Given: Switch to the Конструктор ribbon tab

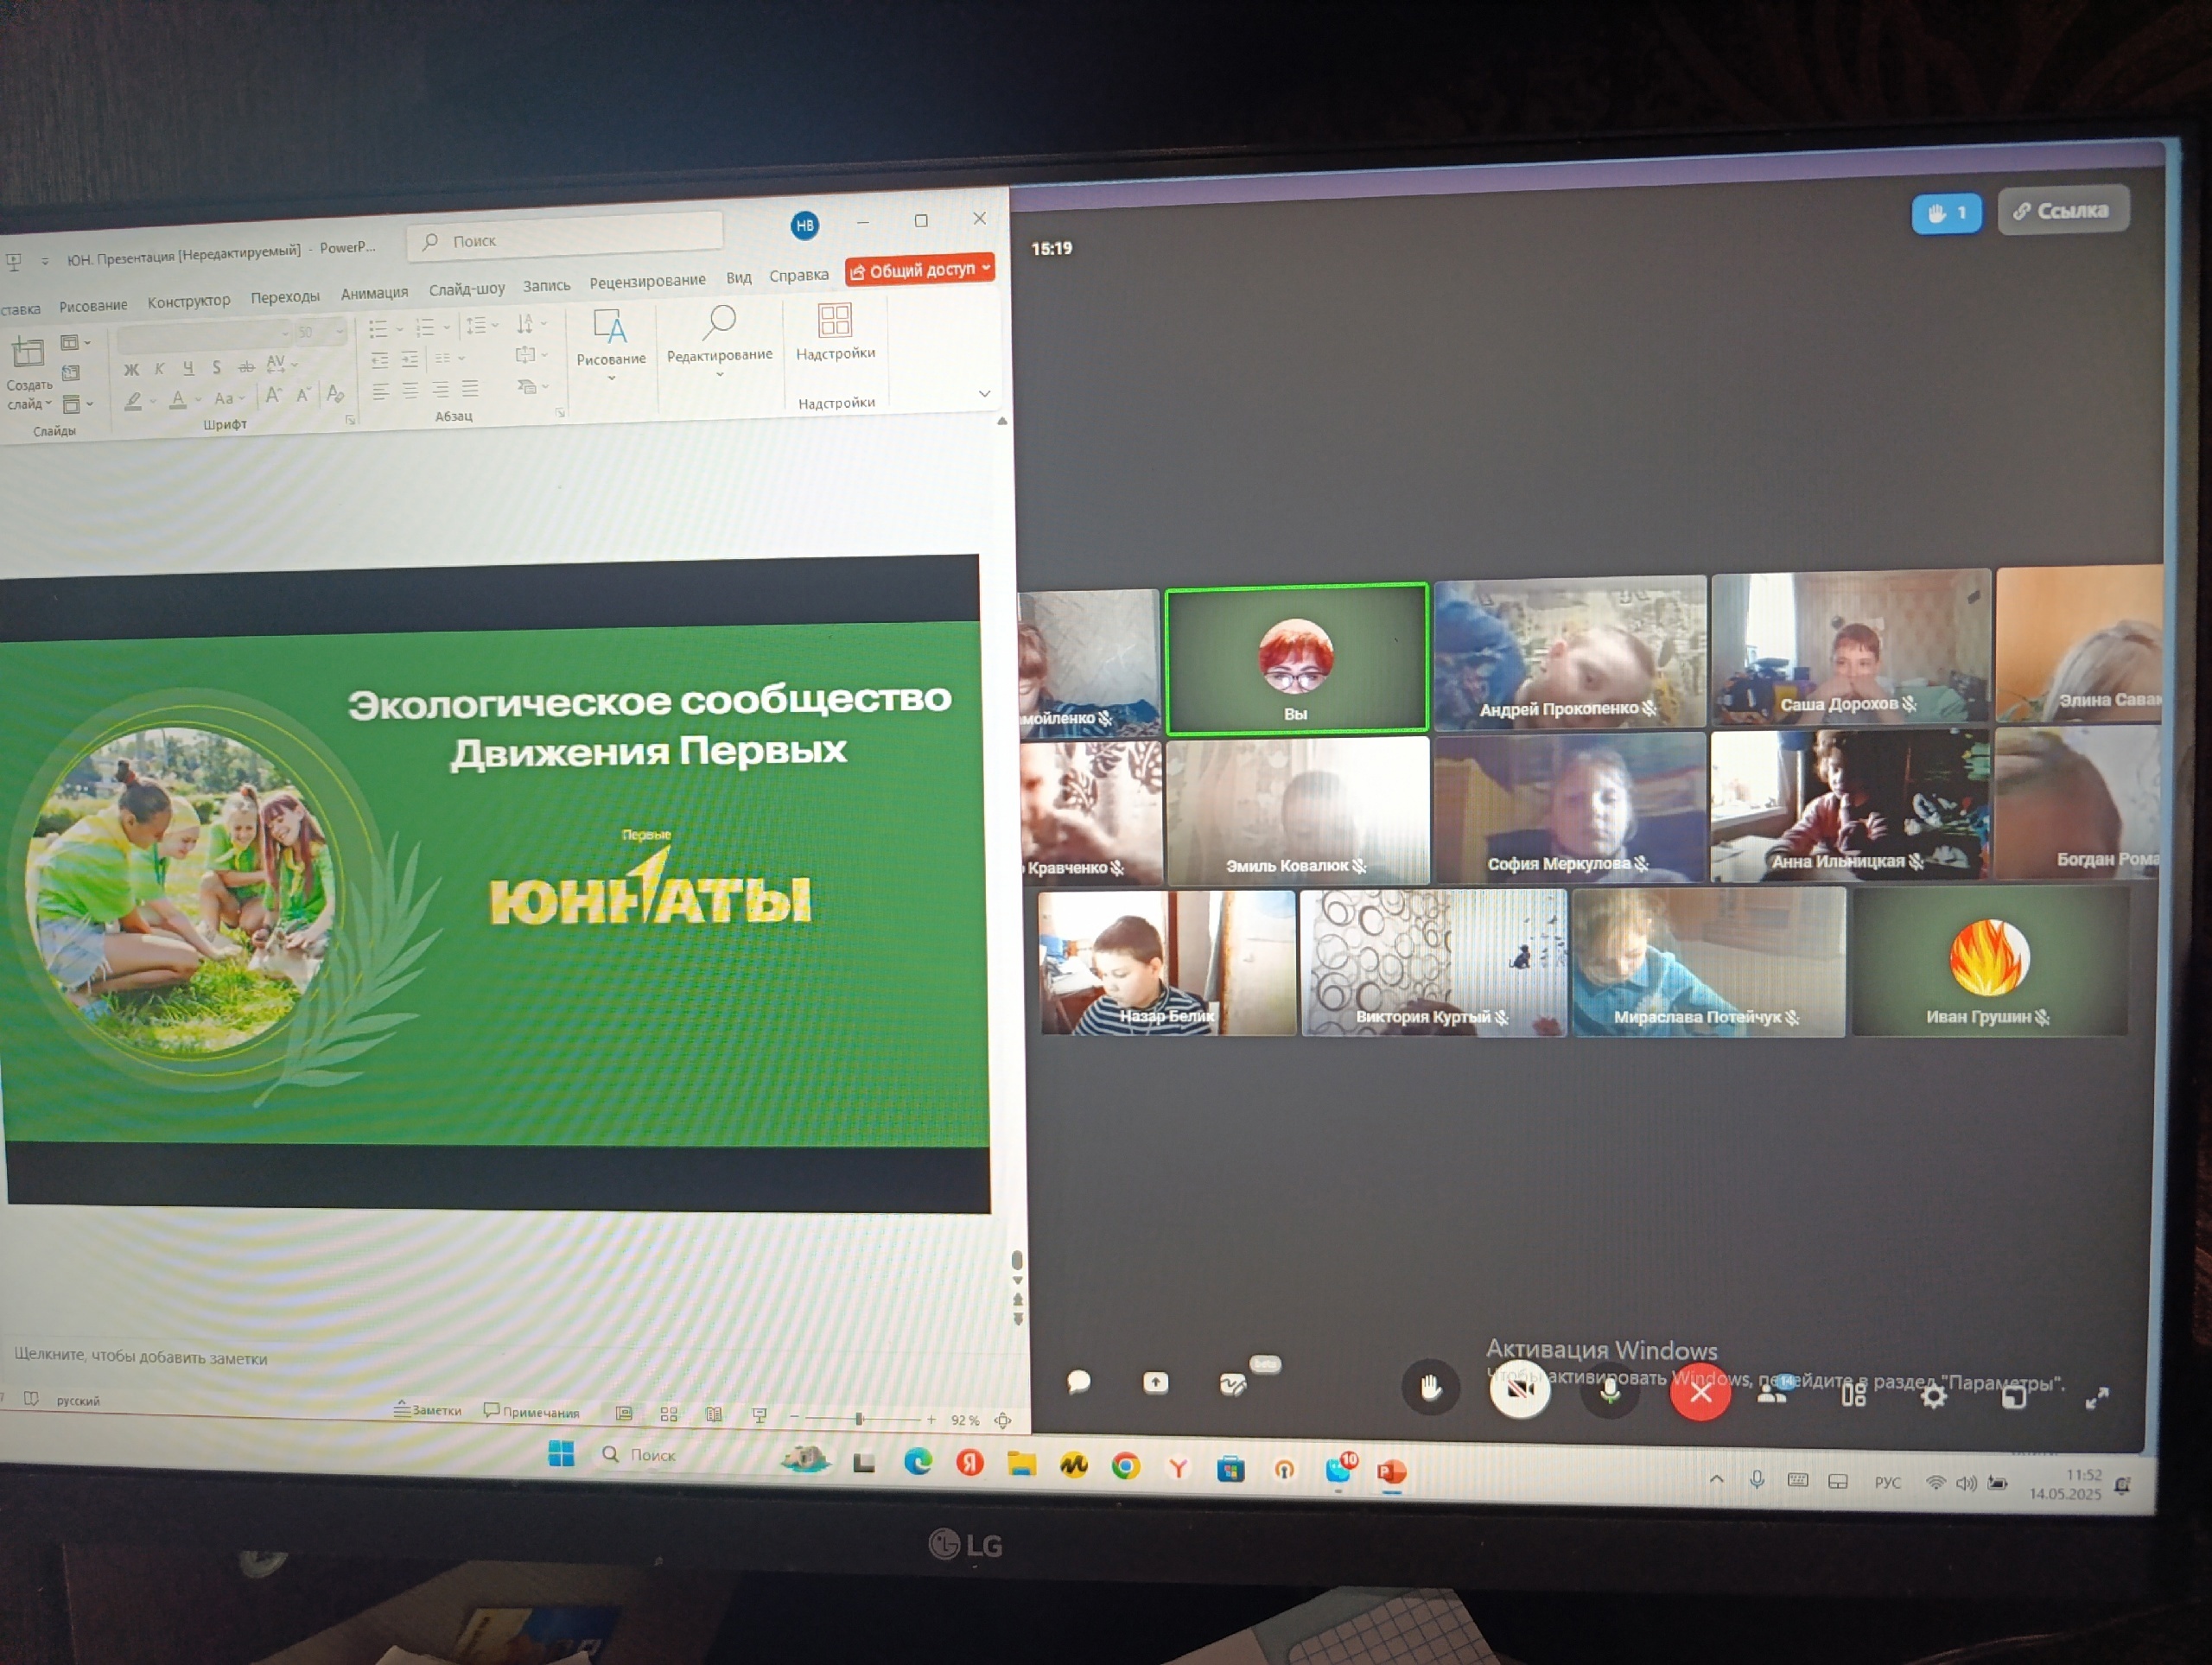Looking at the screenshot, I should pyautogui.click(x=189, y=301).
